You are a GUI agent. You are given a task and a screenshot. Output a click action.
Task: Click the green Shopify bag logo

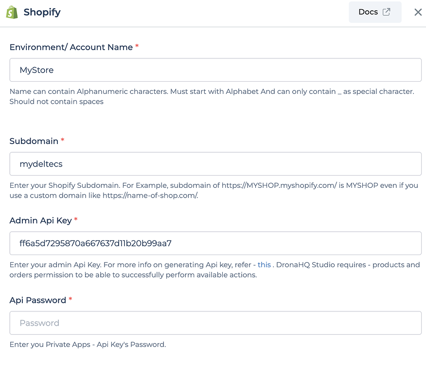pyautogui.click(x=12, y=12)
